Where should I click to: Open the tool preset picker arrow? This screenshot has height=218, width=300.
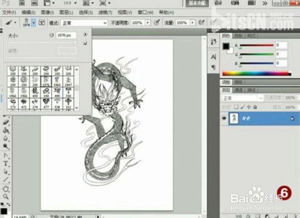[x=15, y=23]
